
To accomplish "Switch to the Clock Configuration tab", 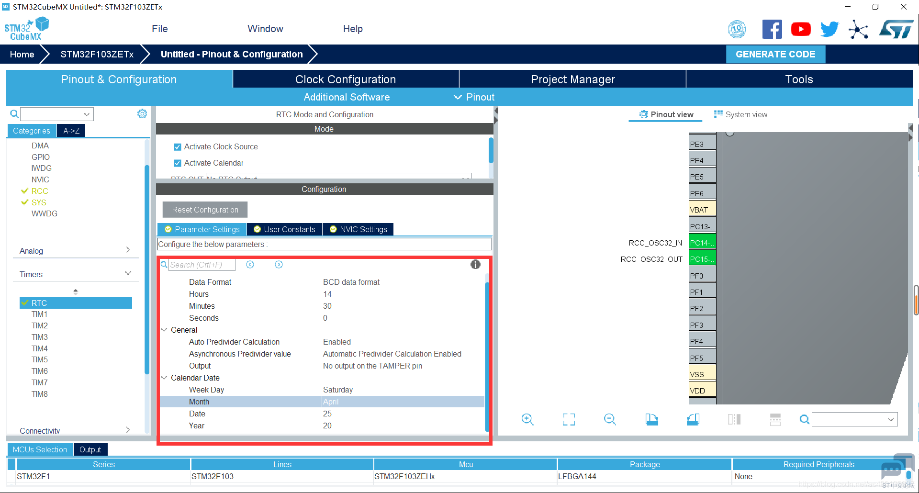I will point(346,79).
